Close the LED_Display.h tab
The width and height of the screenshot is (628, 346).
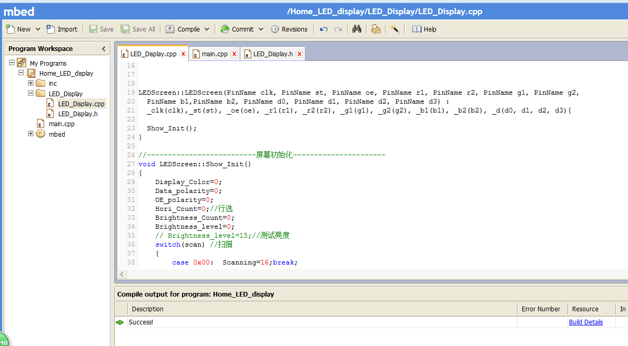299,54
